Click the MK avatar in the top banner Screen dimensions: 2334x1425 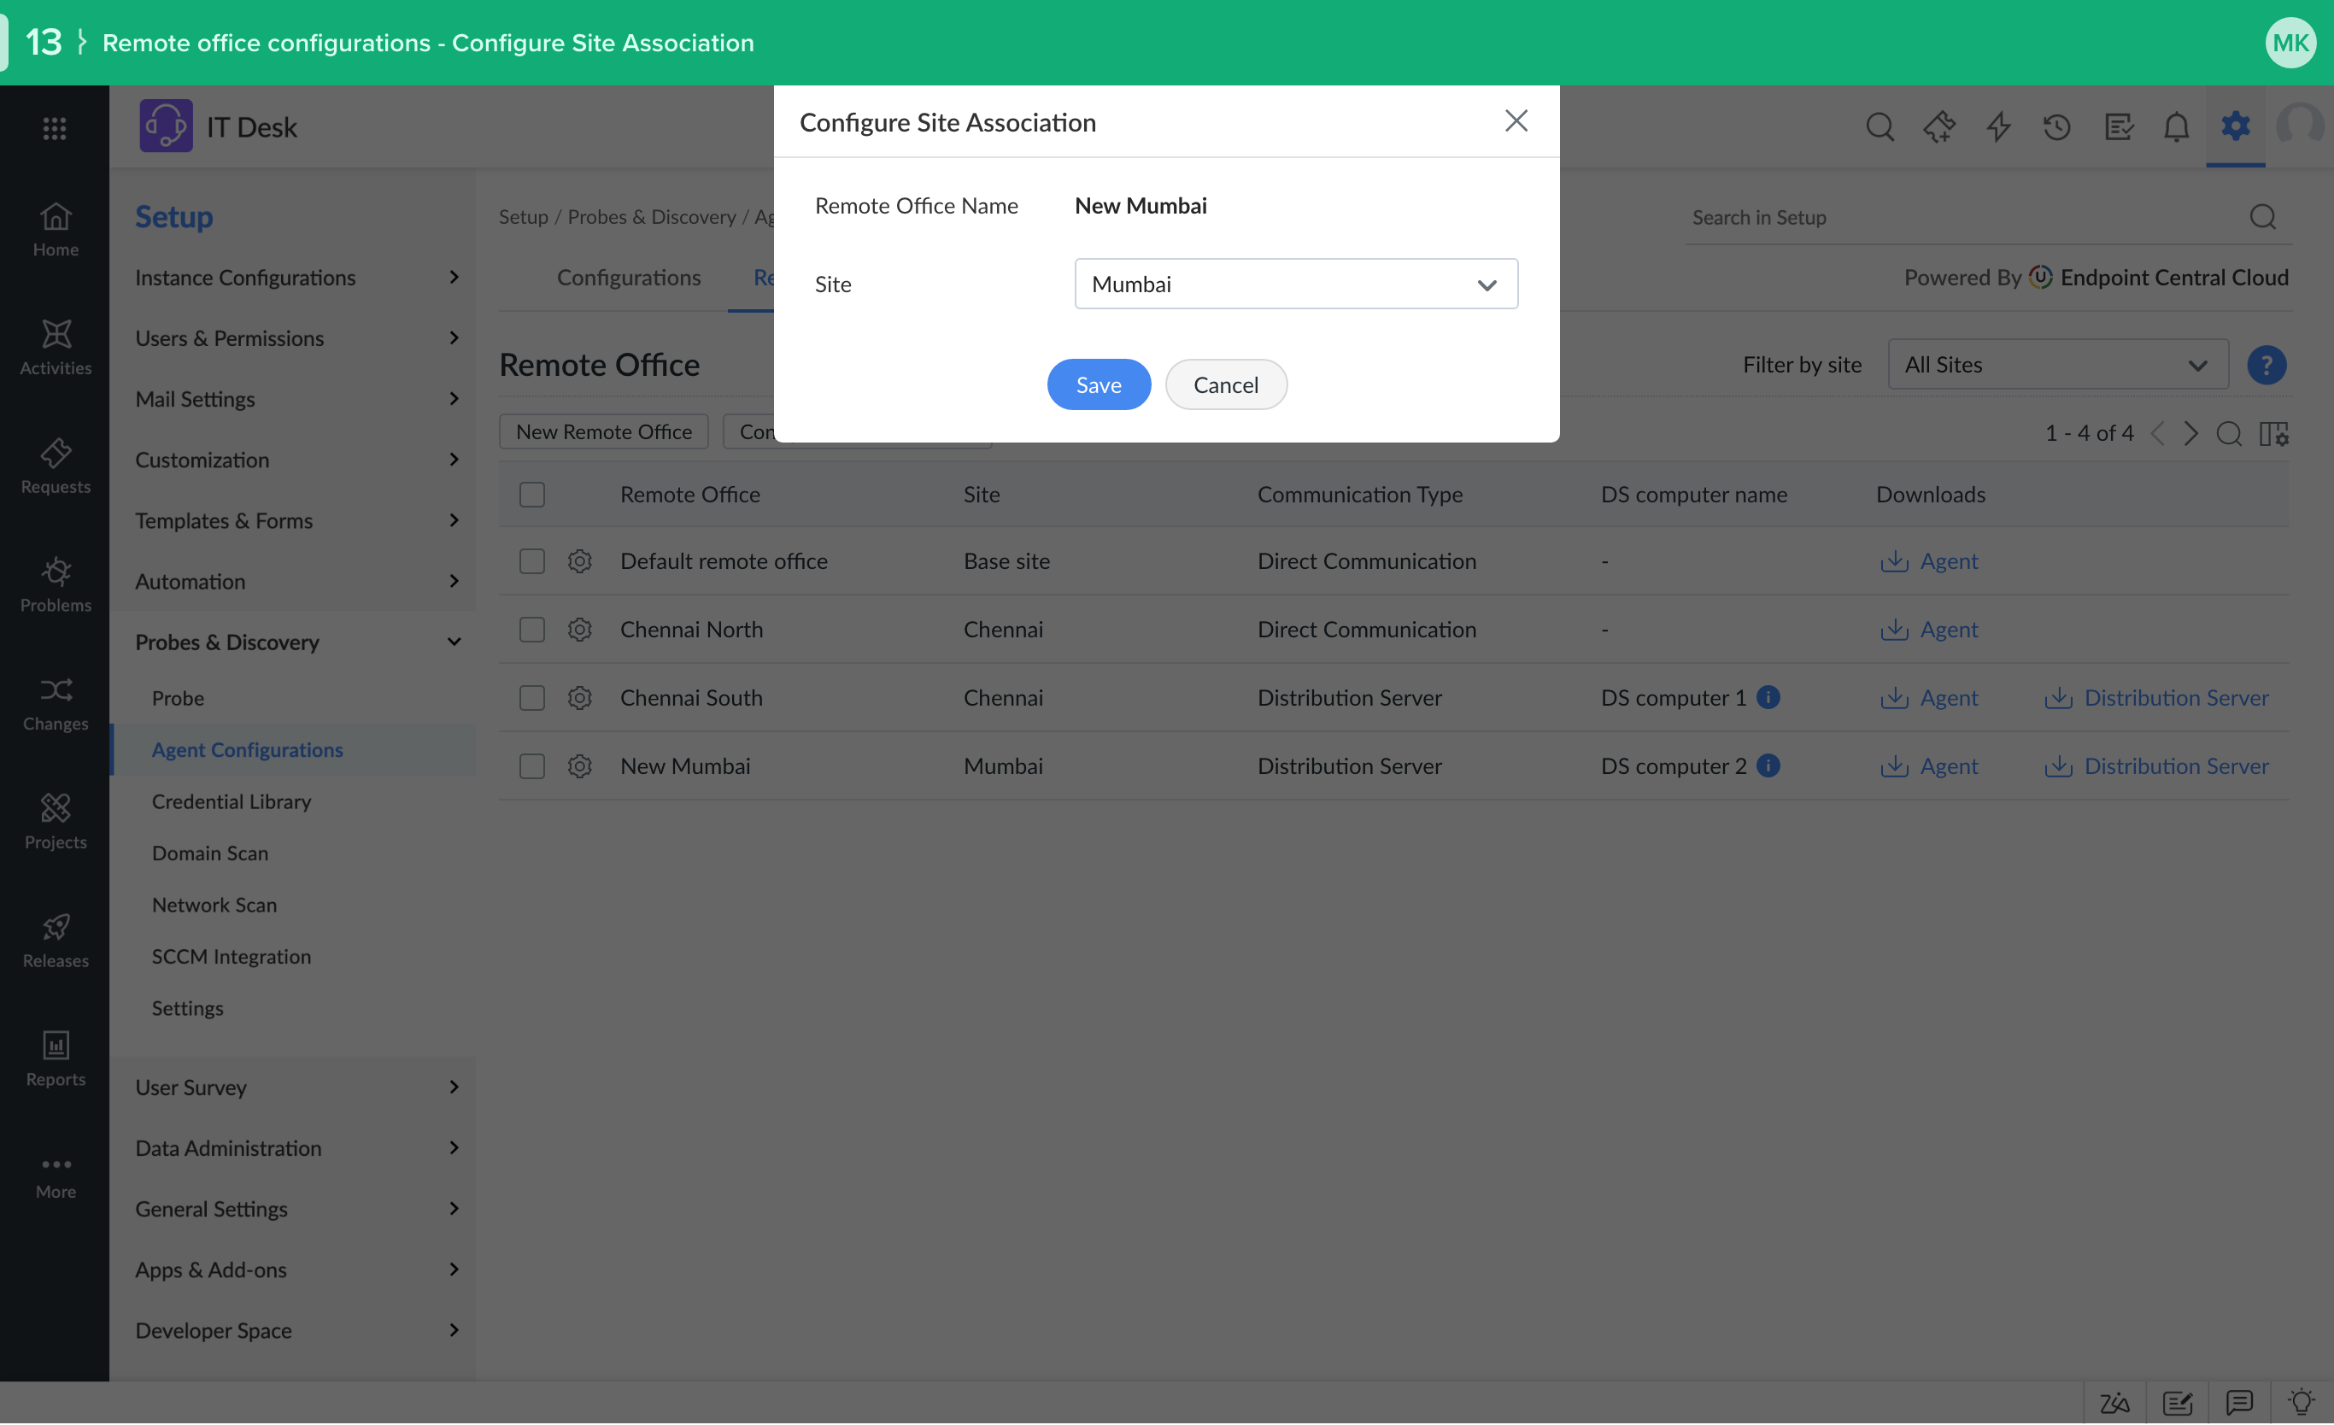click(x=2290, y=43)
